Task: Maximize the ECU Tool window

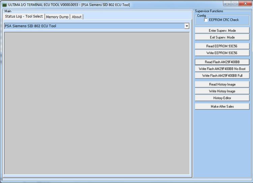Action: tap(235, 4)
